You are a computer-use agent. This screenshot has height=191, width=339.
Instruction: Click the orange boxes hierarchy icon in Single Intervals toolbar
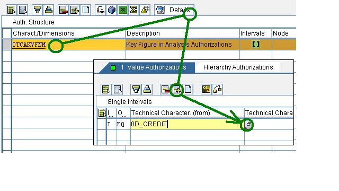click(x=218, y=89)
